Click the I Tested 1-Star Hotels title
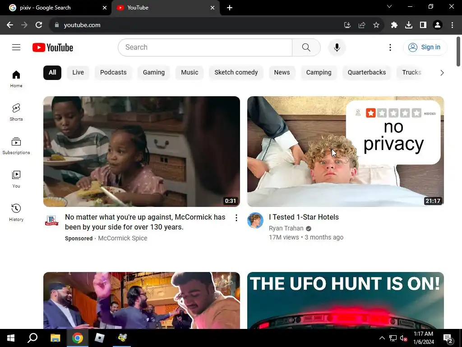Viewport: 462px width, 347px height. [x=304, y=217]
